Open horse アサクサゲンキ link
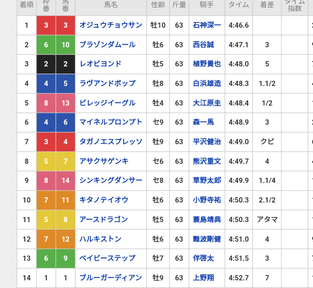313x288 pixels. pyautogui.click(x=104, y=161)
